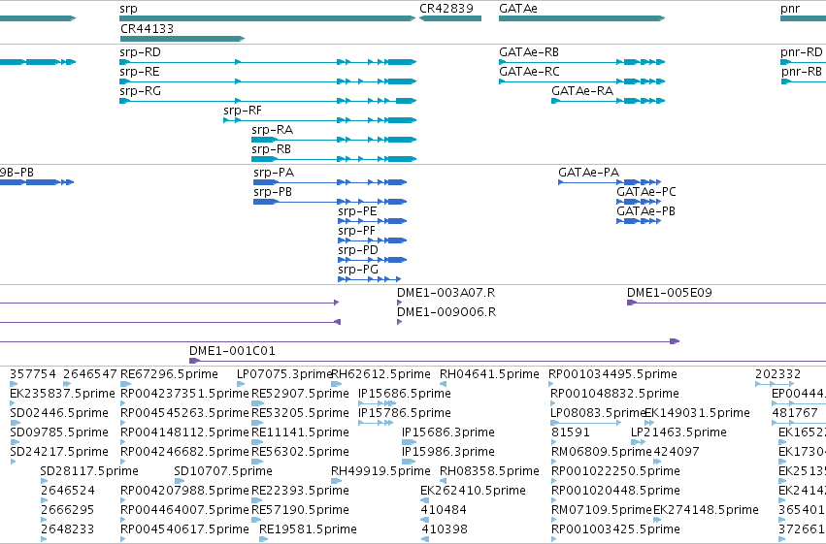
Task: Select EST RP001003425.5prime
Action: (615, 530)
